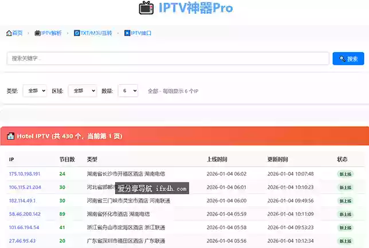Click update time 2026-01-04 10:10:23

291,187
